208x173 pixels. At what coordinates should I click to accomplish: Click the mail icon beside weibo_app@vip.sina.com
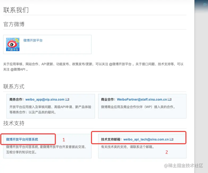67,100
